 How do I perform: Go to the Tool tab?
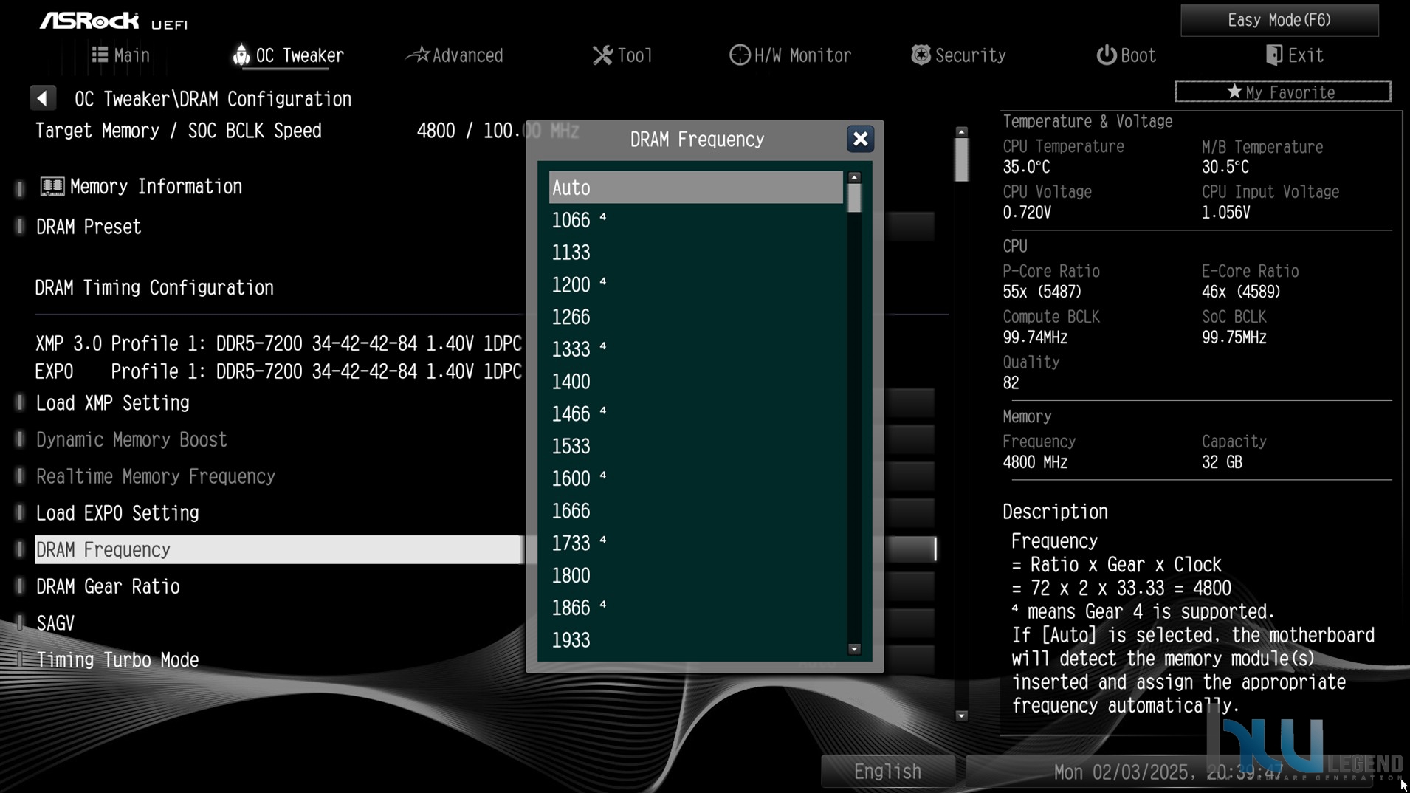pyautogui.click(x=623, y=55)
